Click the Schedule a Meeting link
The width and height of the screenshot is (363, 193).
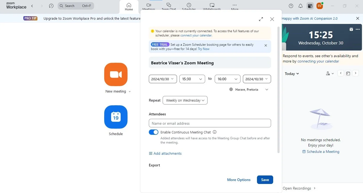321,152
